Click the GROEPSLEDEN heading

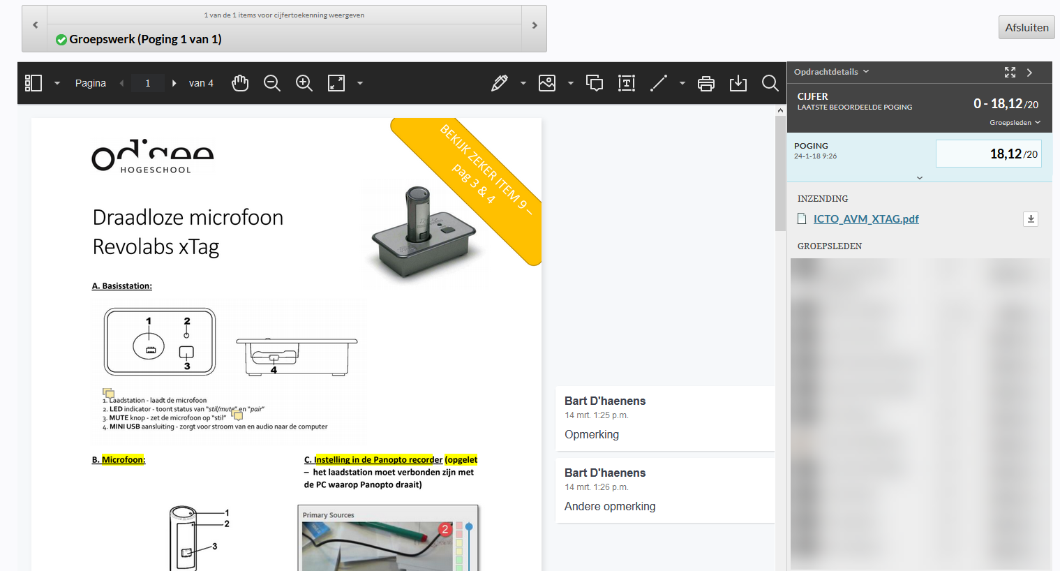pyautogui.click(x=830, y=246)
